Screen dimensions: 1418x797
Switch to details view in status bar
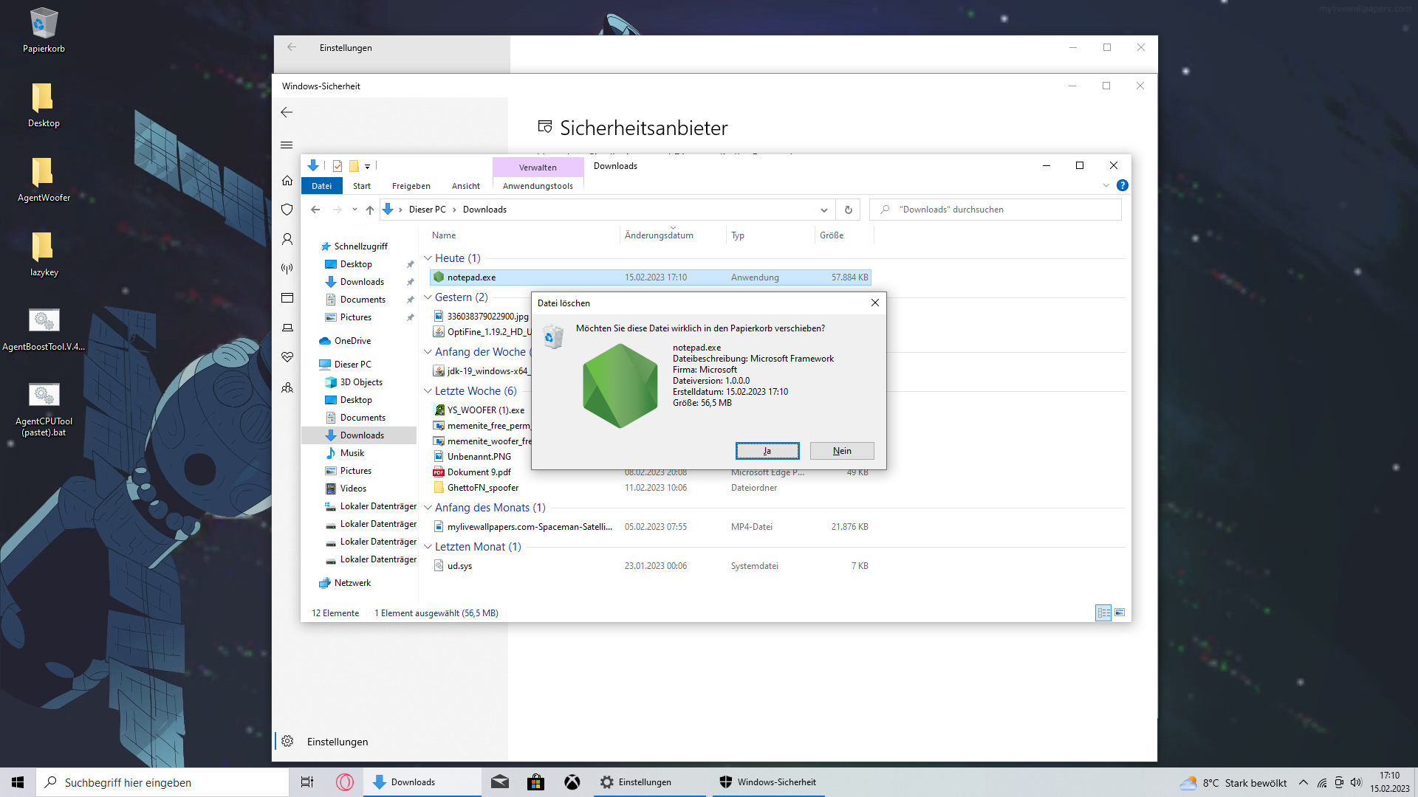1103,613
